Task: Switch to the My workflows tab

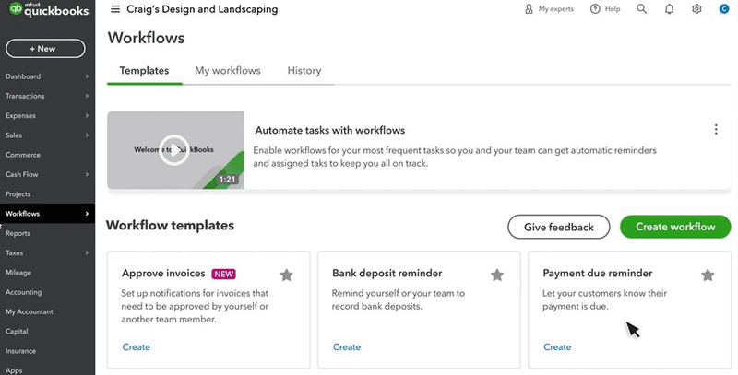Action: click(x=228, y=71)
